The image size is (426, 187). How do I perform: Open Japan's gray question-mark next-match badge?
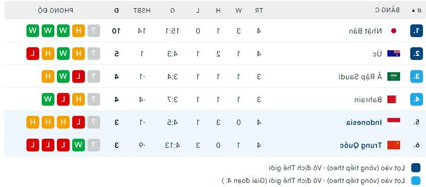point(94,30)
